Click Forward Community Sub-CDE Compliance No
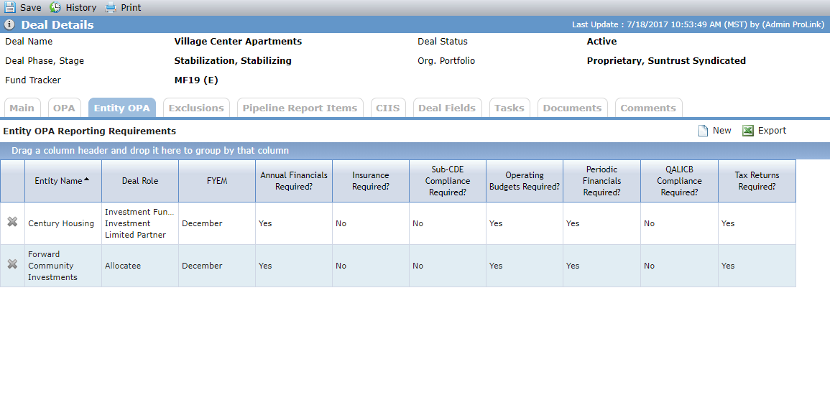The image size is (830, 405). coord(447,266)
